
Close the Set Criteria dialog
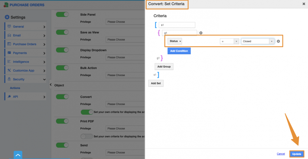coord(304,4)
